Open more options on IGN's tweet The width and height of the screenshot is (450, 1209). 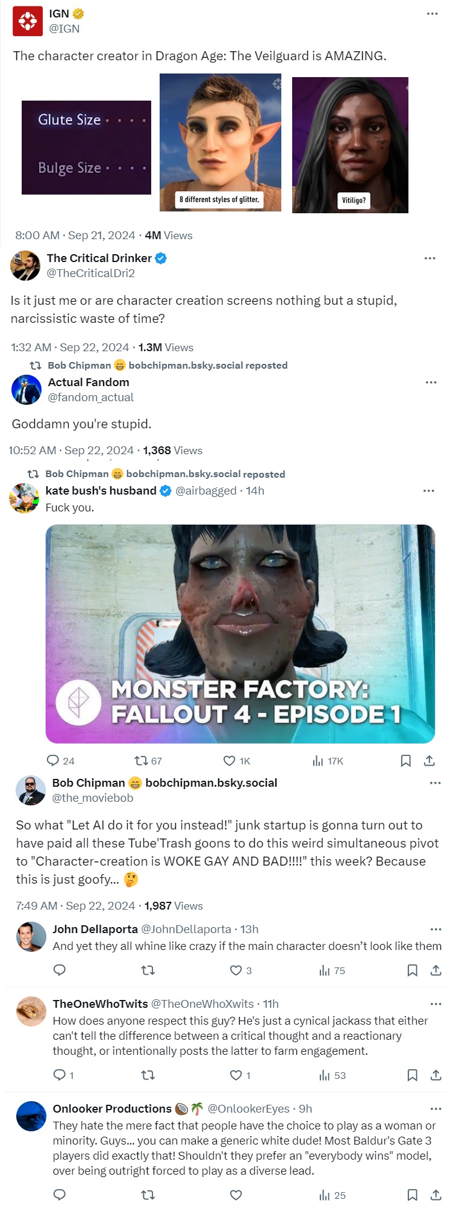pyautogui.click(x=432, y=14)
